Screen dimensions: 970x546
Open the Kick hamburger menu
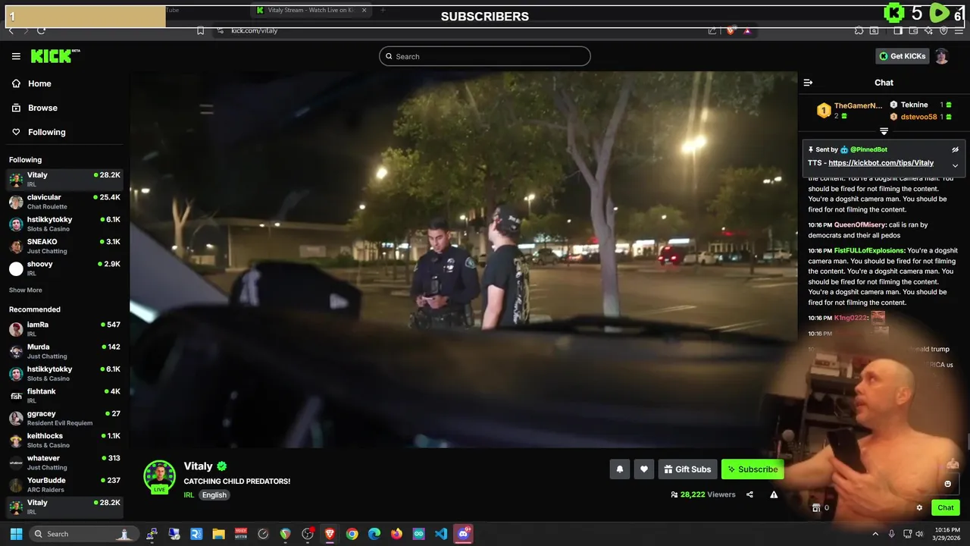point(16,56)
